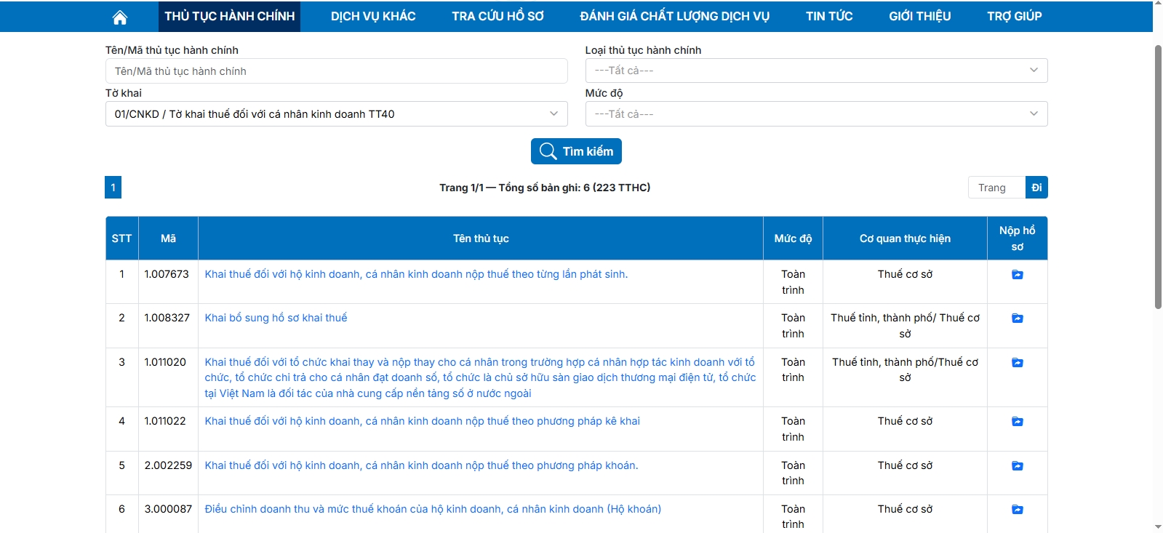Expand the Mức độ dropdown

[816, 114]
